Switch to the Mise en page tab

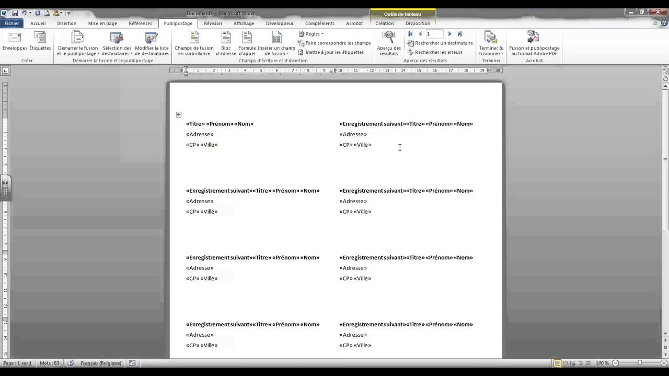click(102, 23)
